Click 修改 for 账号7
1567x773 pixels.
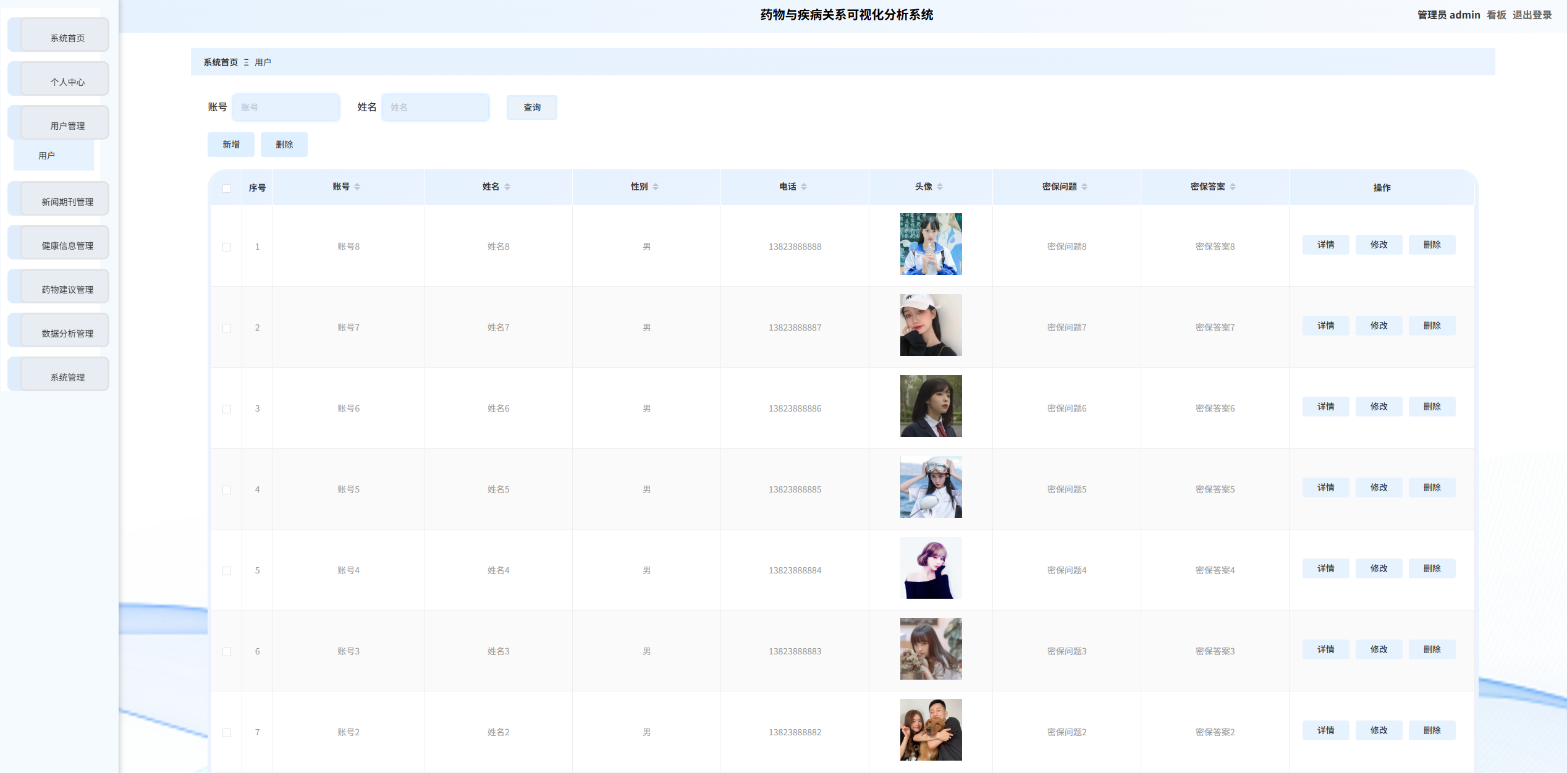1379,326
